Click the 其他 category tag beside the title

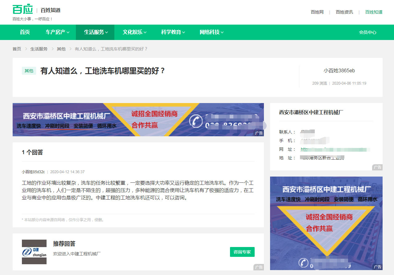pyautogui.click(x=29, y=71)
